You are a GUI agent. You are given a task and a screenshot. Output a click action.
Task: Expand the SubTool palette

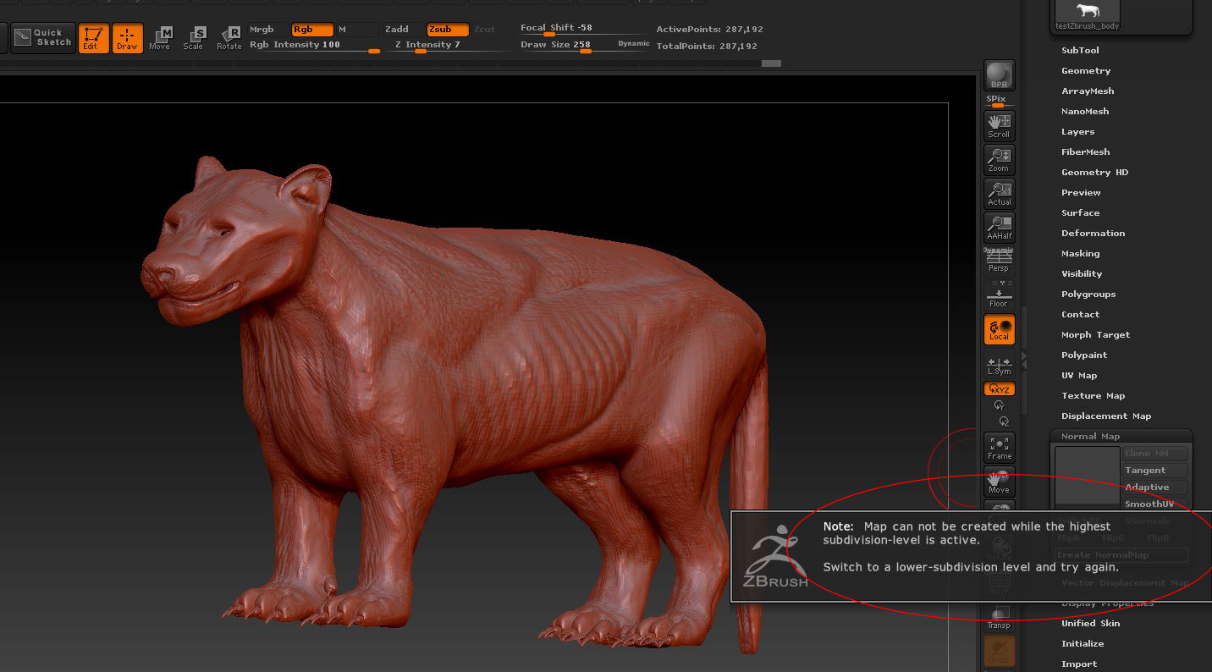click(1080, 51)
